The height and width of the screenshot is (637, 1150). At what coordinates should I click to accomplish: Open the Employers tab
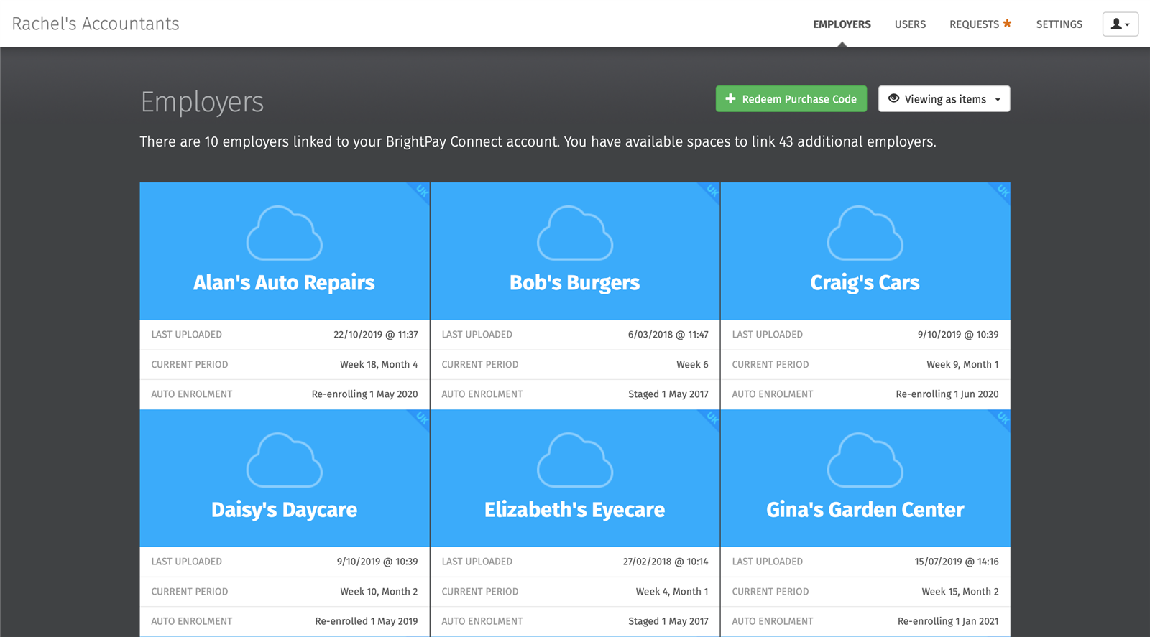click(x=842, y=24)
